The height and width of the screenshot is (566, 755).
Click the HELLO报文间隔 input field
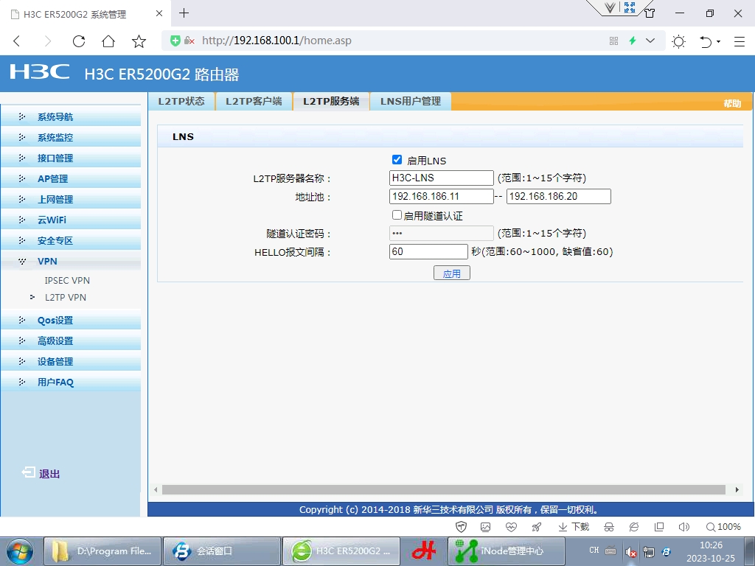click(x=428, y=251)
